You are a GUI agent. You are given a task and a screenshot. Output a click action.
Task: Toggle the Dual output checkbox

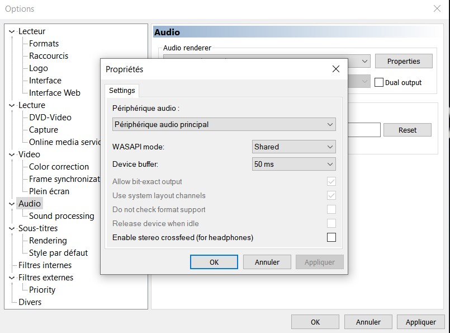coord(379,82)
